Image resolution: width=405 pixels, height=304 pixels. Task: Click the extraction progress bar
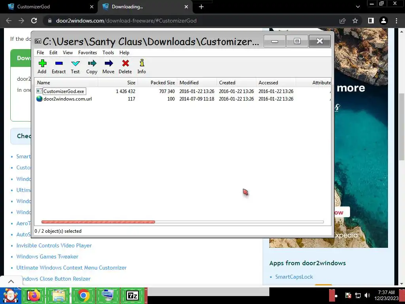[x=182, y=222]
